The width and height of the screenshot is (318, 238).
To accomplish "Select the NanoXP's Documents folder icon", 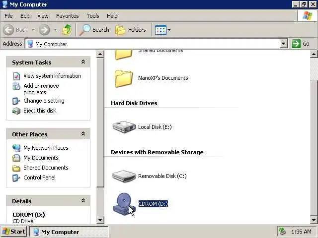I will click(x=124, y=78).
